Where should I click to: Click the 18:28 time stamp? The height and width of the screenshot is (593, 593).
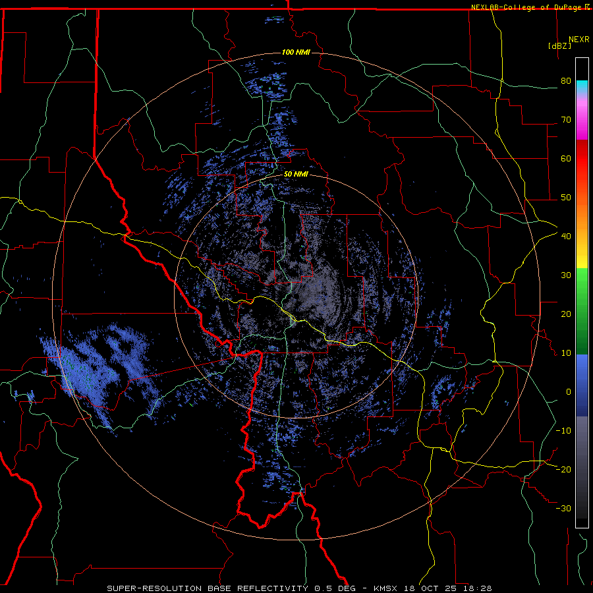(x=478, y=588)
